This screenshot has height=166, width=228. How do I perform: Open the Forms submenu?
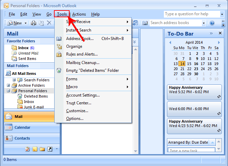point(97,79)
